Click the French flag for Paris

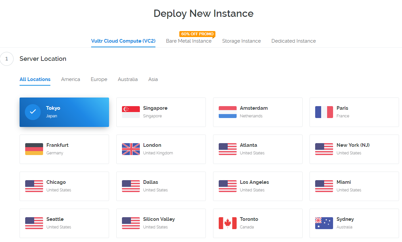click(x=324, y=112)
